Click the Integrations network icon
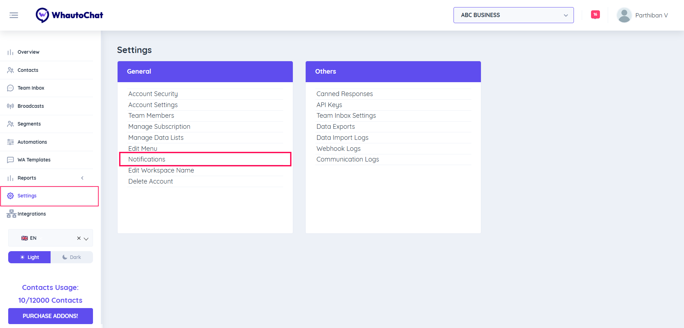This screenshot has height=328, width=684. (x=11, y=214)
